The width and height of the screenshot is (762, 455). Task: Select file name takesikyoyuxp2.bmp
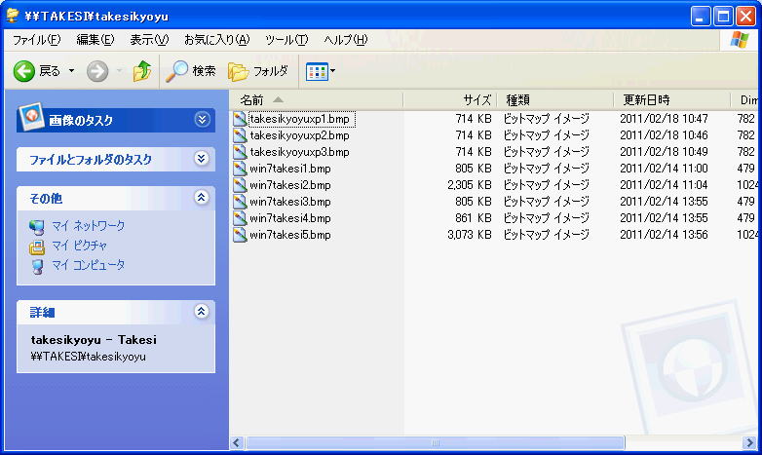pos(300,135)
